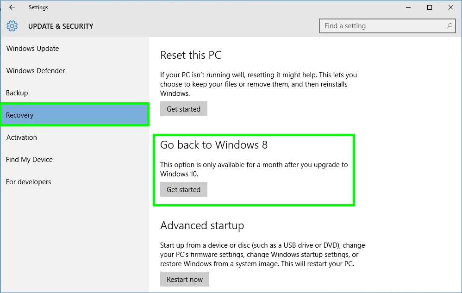Click the Find a setting search box
The height and width of the screenshot is (293, 462).
[380, 26]
